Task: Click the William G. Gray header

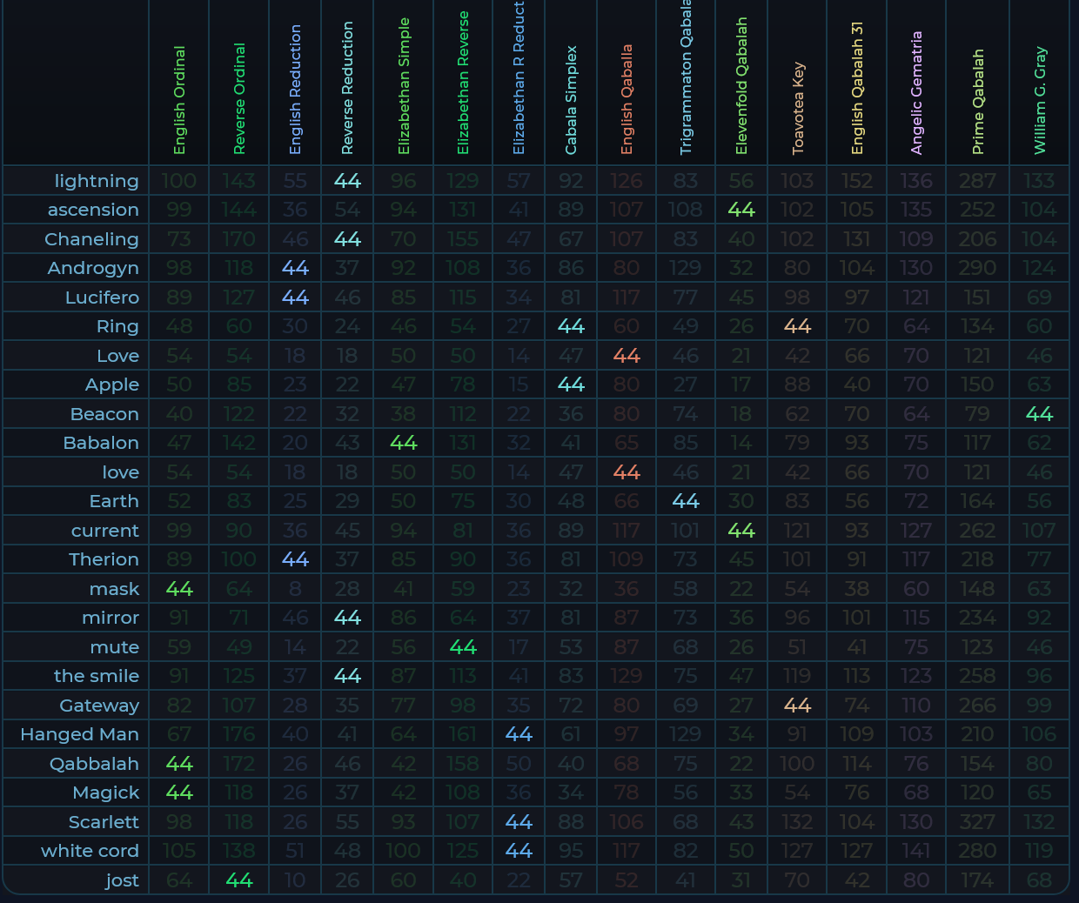Action: click(1040, 101)
